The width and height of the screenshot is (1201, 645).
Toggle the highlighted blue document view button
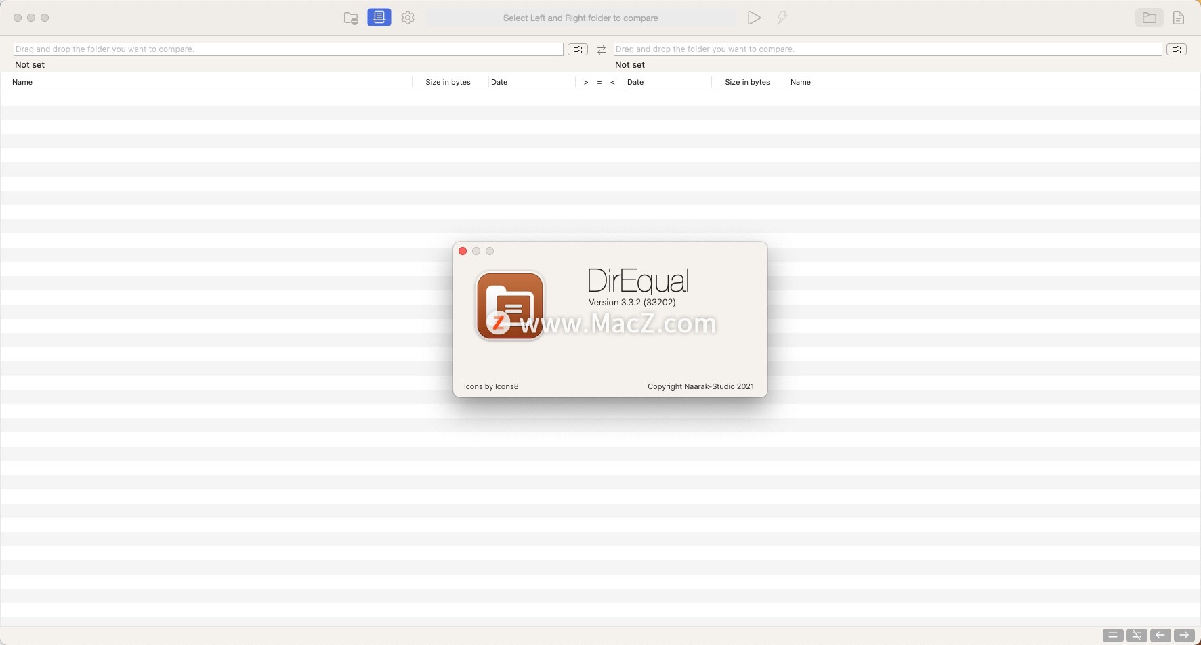[x=379, y=18]
